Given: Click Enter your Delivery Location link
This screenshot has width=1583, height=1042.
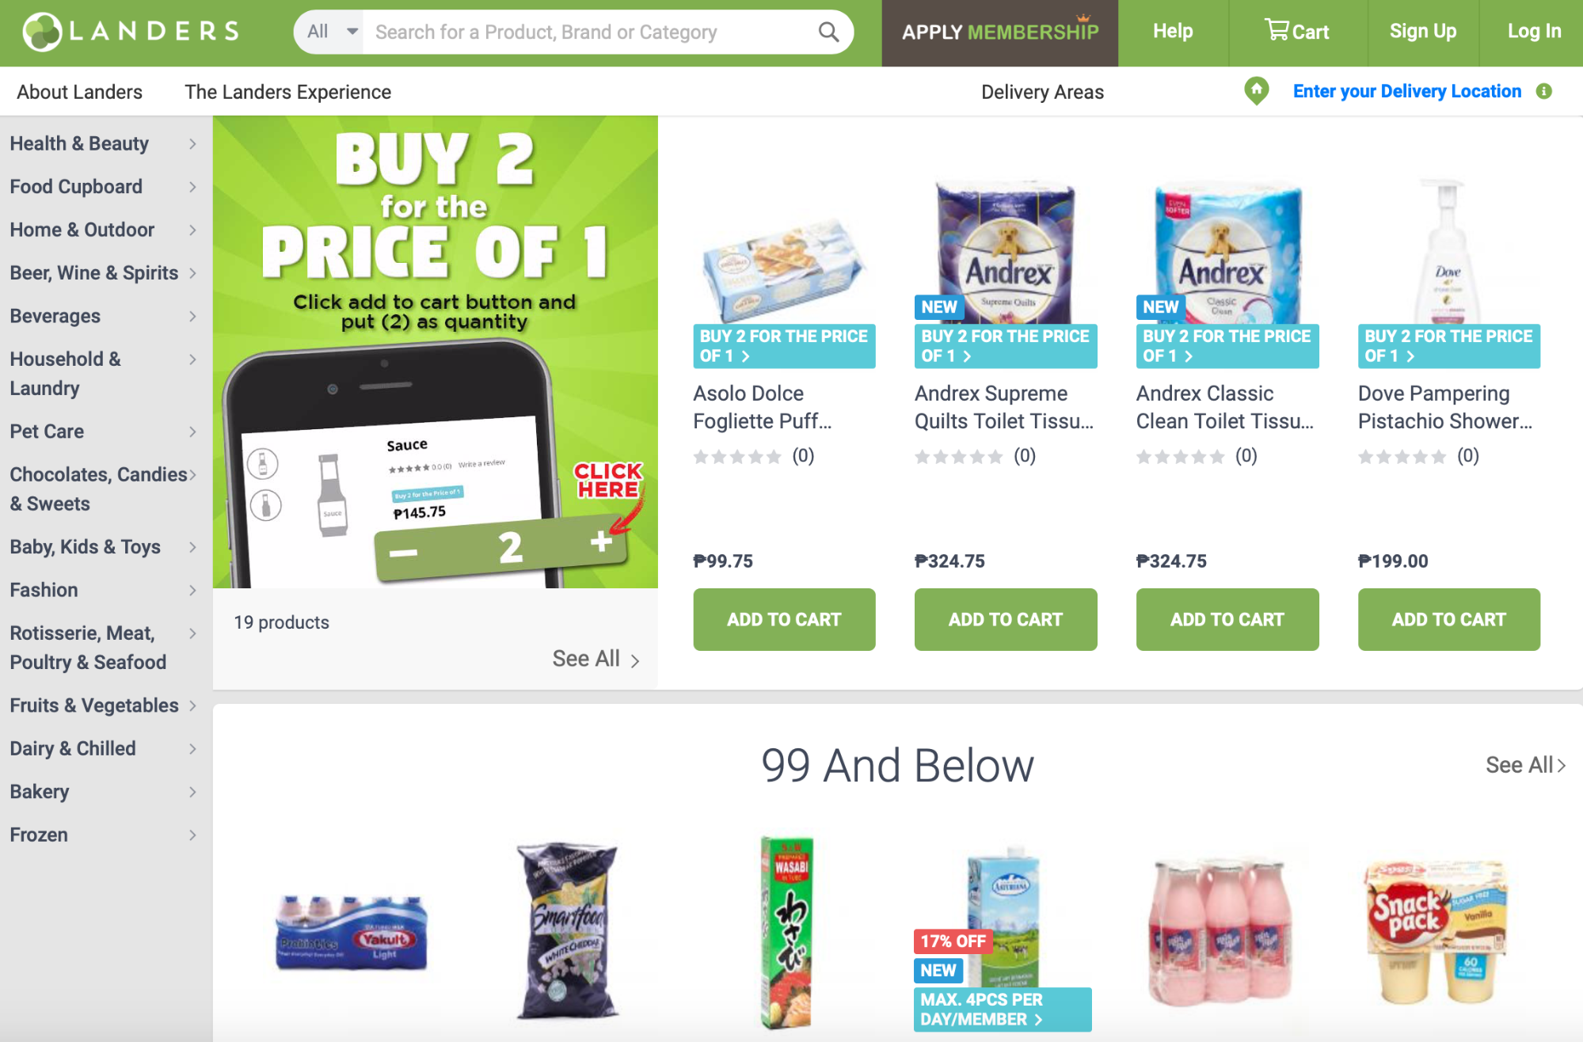Looking at the screenshot, I should (x=1407, y=91).
